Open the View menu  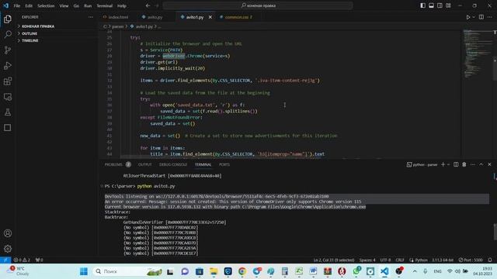click(x=64, y=5)
